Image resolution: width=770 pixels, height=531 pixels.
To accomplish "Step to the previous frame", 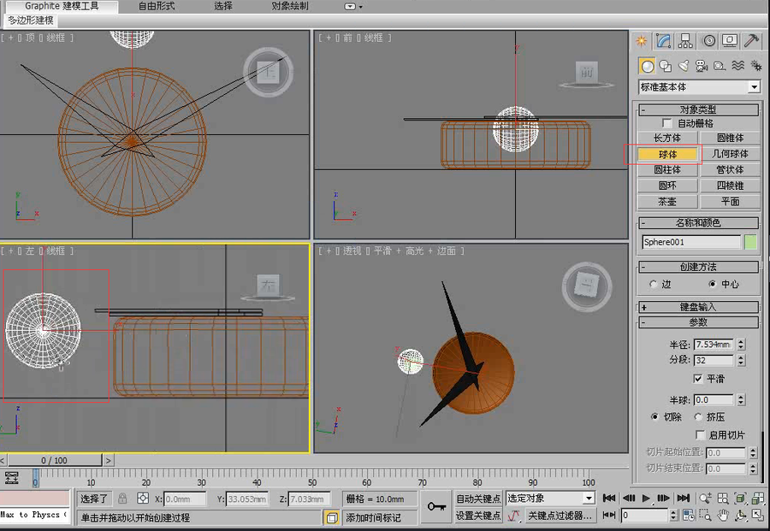I will (629, 499).
